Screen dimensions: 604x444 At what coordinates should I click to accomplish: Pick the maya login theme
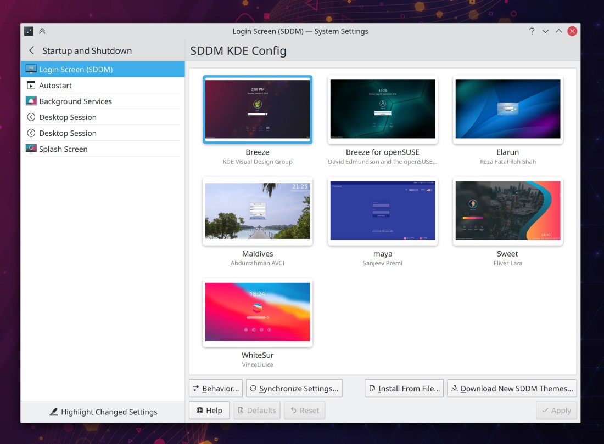pos(382,211)
